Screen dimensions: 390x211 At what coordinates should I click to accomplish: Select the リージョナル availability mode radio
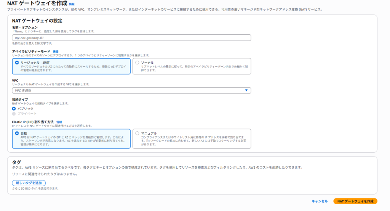coord(17,62)
